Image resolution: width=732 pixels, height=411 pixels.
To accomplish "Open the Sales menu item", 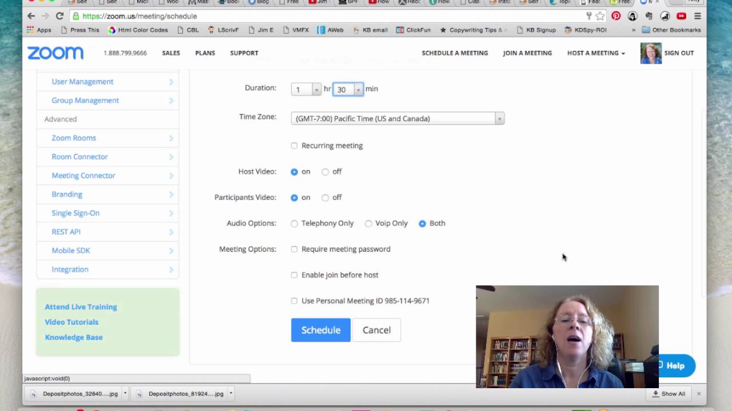I will [171, 53].
